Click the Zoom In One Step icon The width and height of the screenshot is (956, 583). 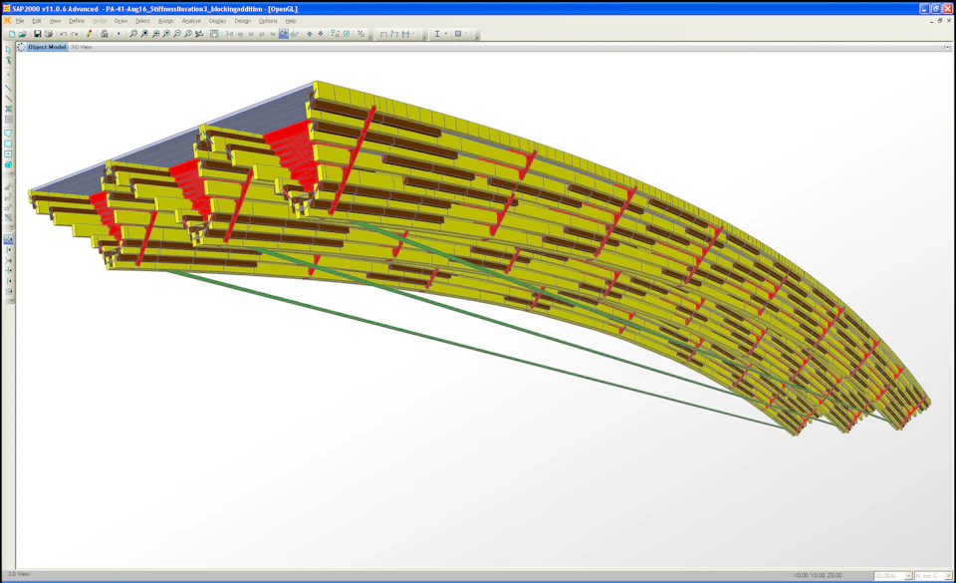point(166,34)
